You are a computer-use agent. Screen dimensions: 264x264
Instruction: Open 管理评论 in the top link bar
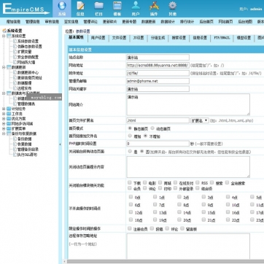(90, 22)
